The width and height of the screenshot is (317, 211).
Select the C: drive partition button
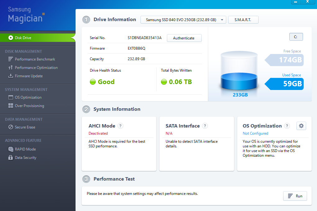click(x=296, y=37)
